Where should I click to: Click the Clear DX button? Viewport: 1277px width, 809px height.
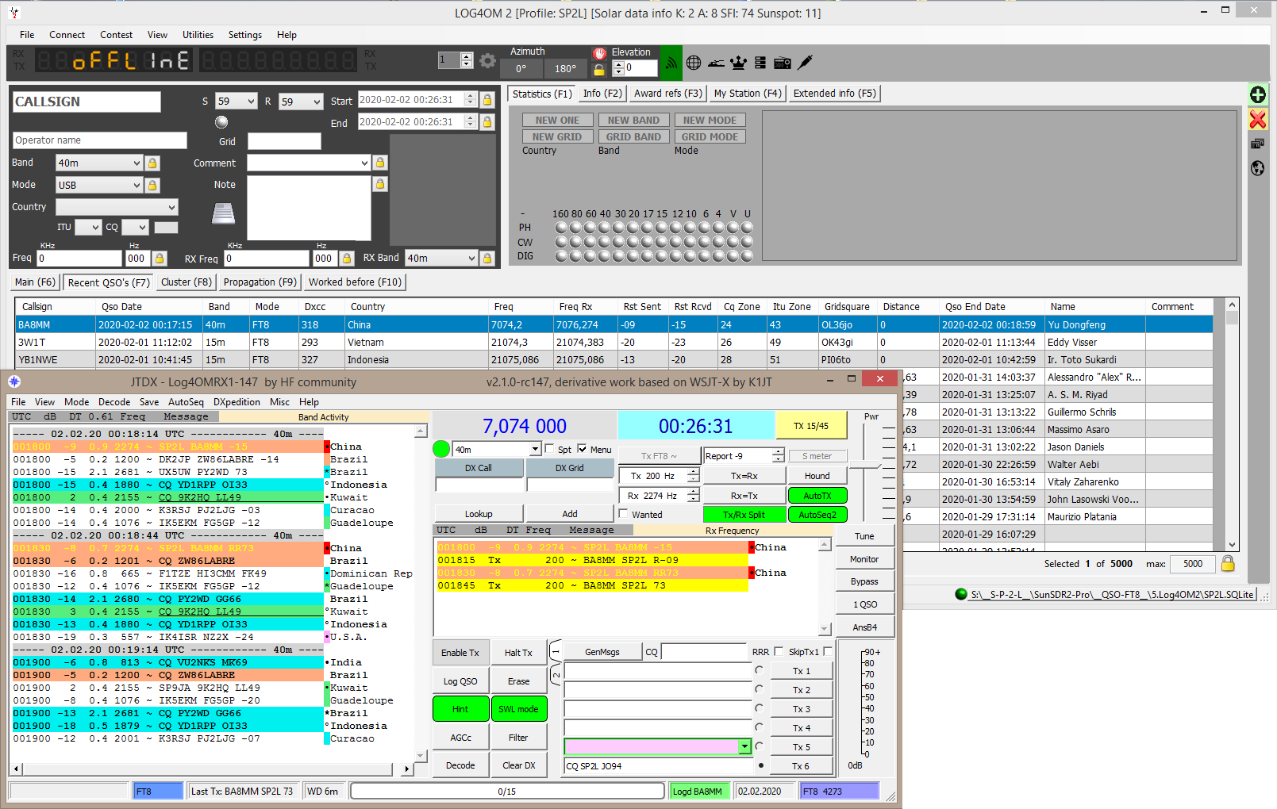coord(518,765)
